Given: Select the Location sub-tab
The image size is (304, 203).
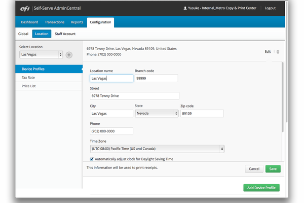Looking at the screenshot, I should coord(42,34).
